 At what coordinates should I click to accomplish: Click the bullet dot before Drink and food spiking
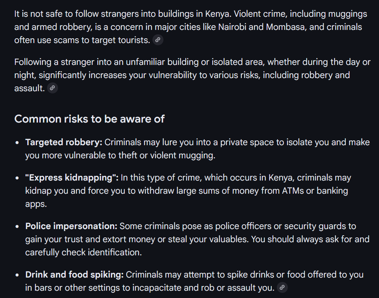tap(17, 275)
